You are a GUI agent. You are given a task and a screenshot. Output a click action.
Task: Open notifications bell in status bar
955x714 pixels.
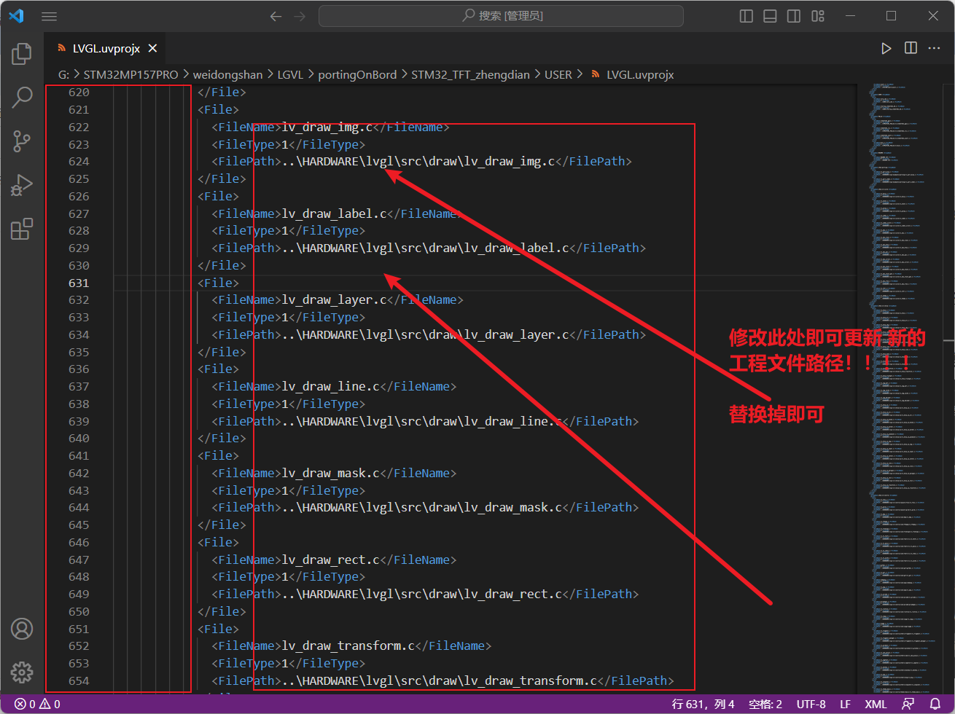[935, 705]
